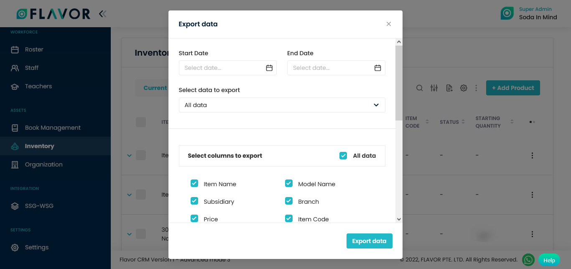The width and height of the screenshot is (571, 269).
Task: Open the Select data to export dropdown
Action: [x=282, y=105]
